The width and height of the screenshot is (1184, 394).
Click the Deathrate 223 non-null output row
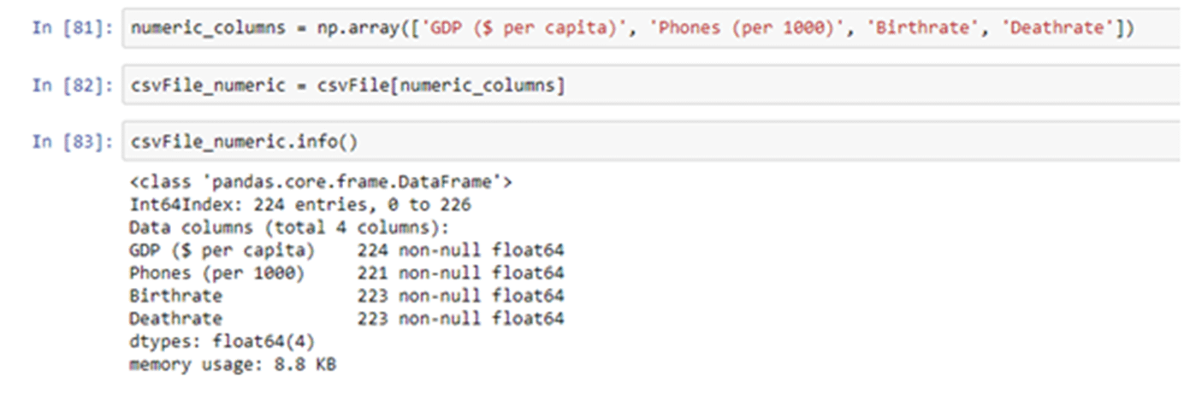(346, 319)
